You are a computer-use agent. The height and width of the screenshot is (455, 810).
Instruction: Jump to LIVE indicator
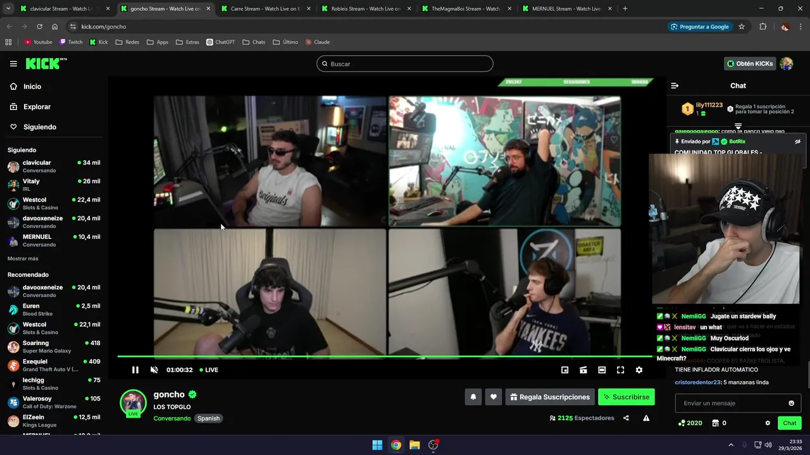[x=209, y=370]
